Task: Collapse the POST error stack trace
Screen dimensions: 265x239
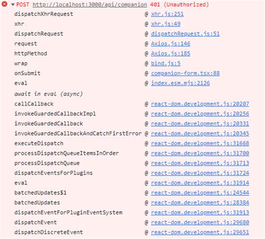Action: point(13,4)
